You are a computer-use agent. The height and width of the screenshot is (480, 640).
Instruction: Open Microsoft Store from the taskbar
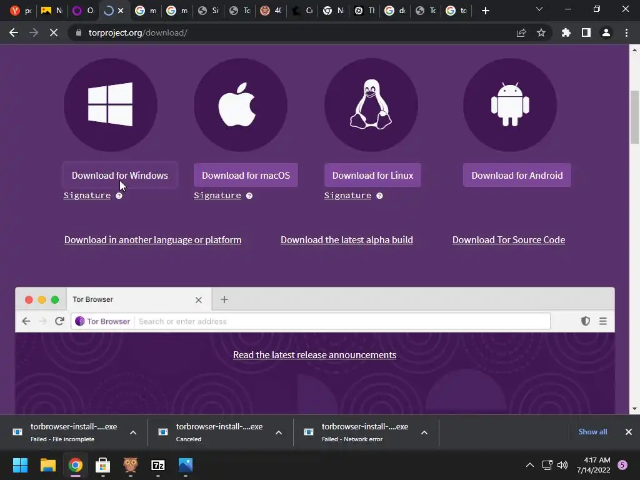pyautogui.click(x=103, y=465)
